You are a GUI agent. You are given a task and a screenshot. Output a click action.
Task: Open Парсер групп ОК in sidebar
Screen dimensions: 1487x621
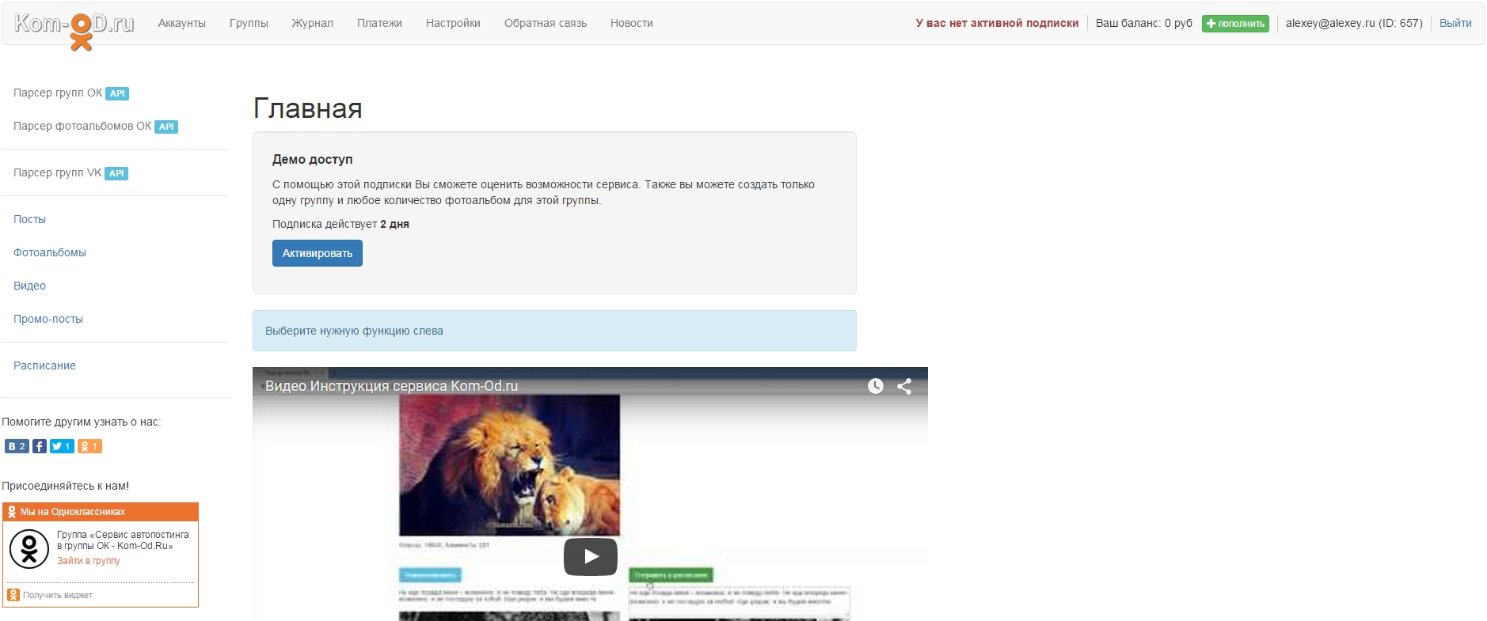coord(58,93)
